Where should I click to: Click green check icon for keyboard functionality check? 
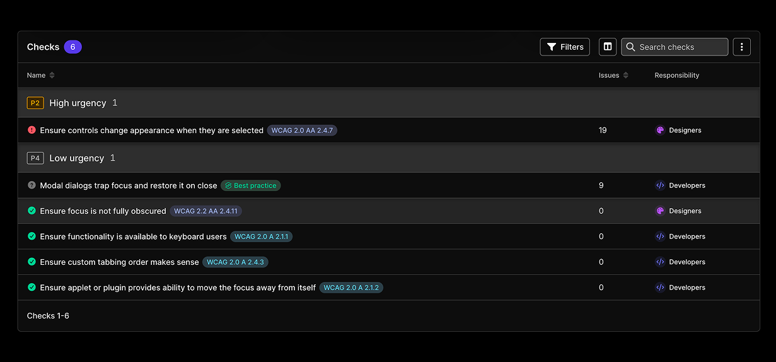click(x=32, y=236)
